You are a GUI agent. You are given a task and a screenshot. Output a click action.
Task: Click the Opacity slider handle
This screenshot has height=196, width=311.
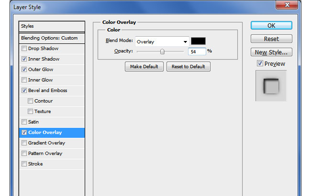[162, 52]
